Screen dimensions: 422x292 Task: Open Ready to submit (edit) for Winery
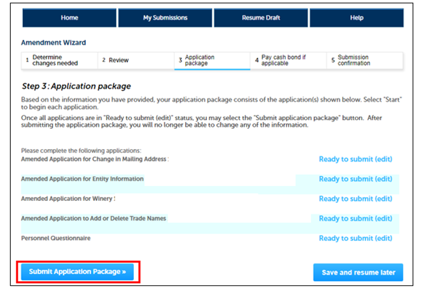pyautogui.click(x=355, y=199)
